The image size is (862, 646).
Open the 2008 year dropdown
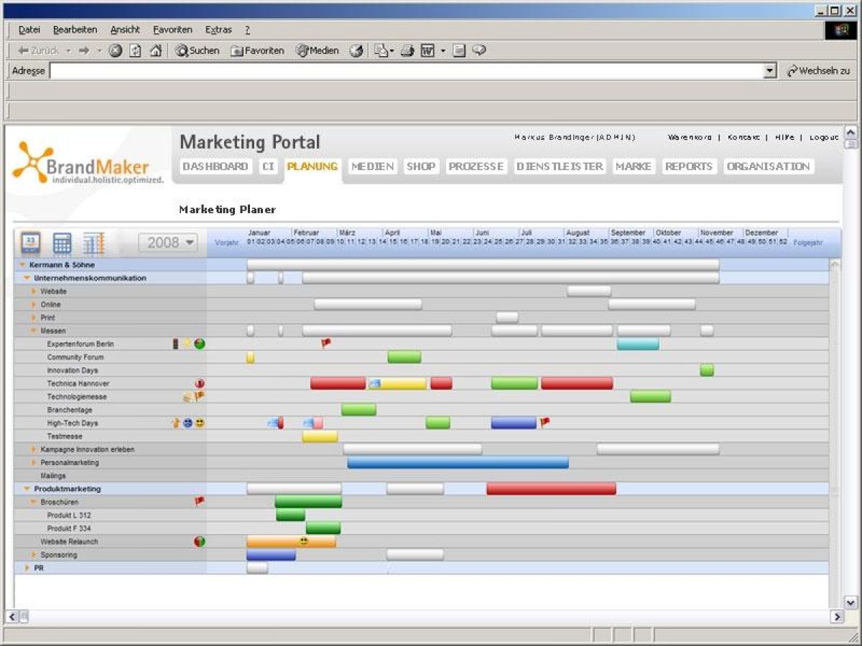point(168,243)
